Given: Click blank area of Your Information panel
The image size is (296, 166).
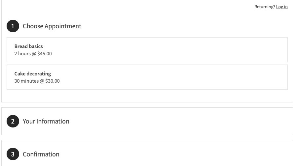Looking at the screenshot, I should (182, 121).
